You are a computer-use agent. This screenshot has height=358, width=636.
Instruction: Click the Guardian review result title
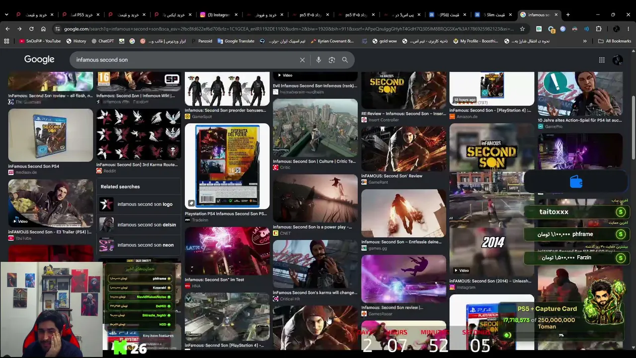click(50, 95)
